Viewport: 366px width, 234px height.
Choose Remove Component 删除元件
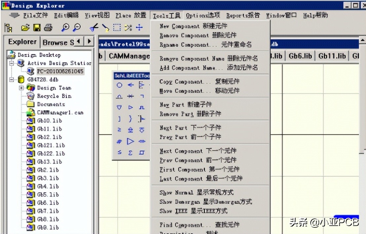click(198, 35)
